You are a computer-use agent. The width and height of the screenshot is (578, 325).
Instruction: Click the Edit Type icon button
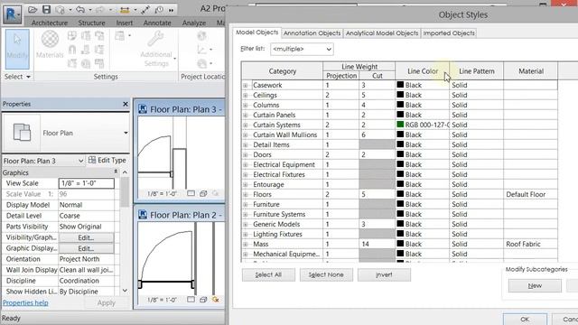click(x=108, y=161)
